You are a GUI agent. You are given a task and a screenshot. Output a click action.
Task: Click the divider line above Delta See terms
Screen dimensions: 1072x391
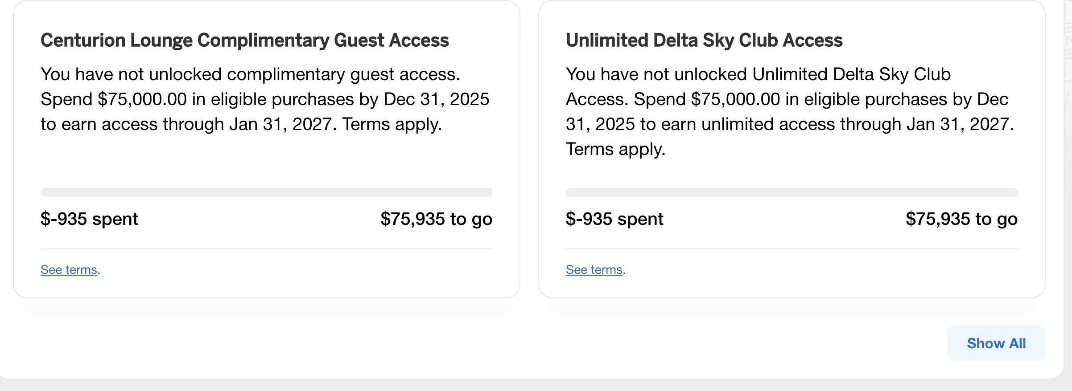pyautogui.click(x=792, y=249)
